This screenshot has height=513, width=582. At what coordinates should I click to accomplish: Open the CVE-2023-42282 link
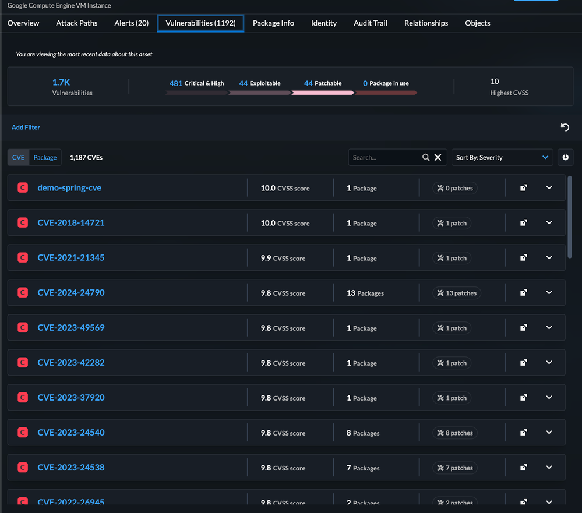pos(71,363)
